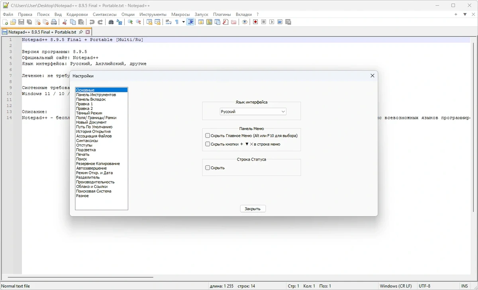Open the Правка menu
Viewport: 478px width, 290px height.
tap(25, 14)
